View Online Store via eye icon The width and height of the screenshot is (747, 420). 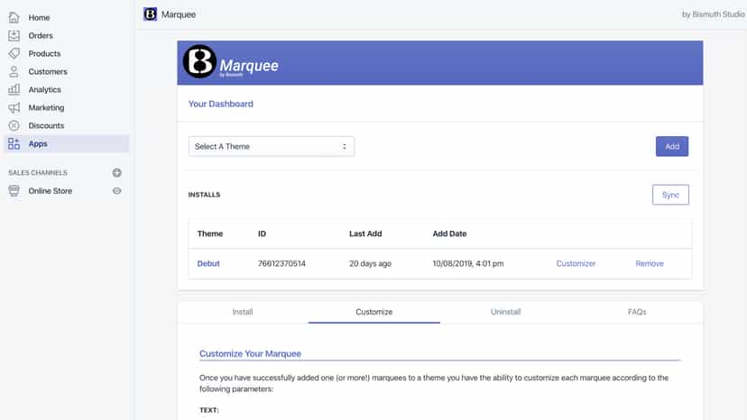(116, 191)
